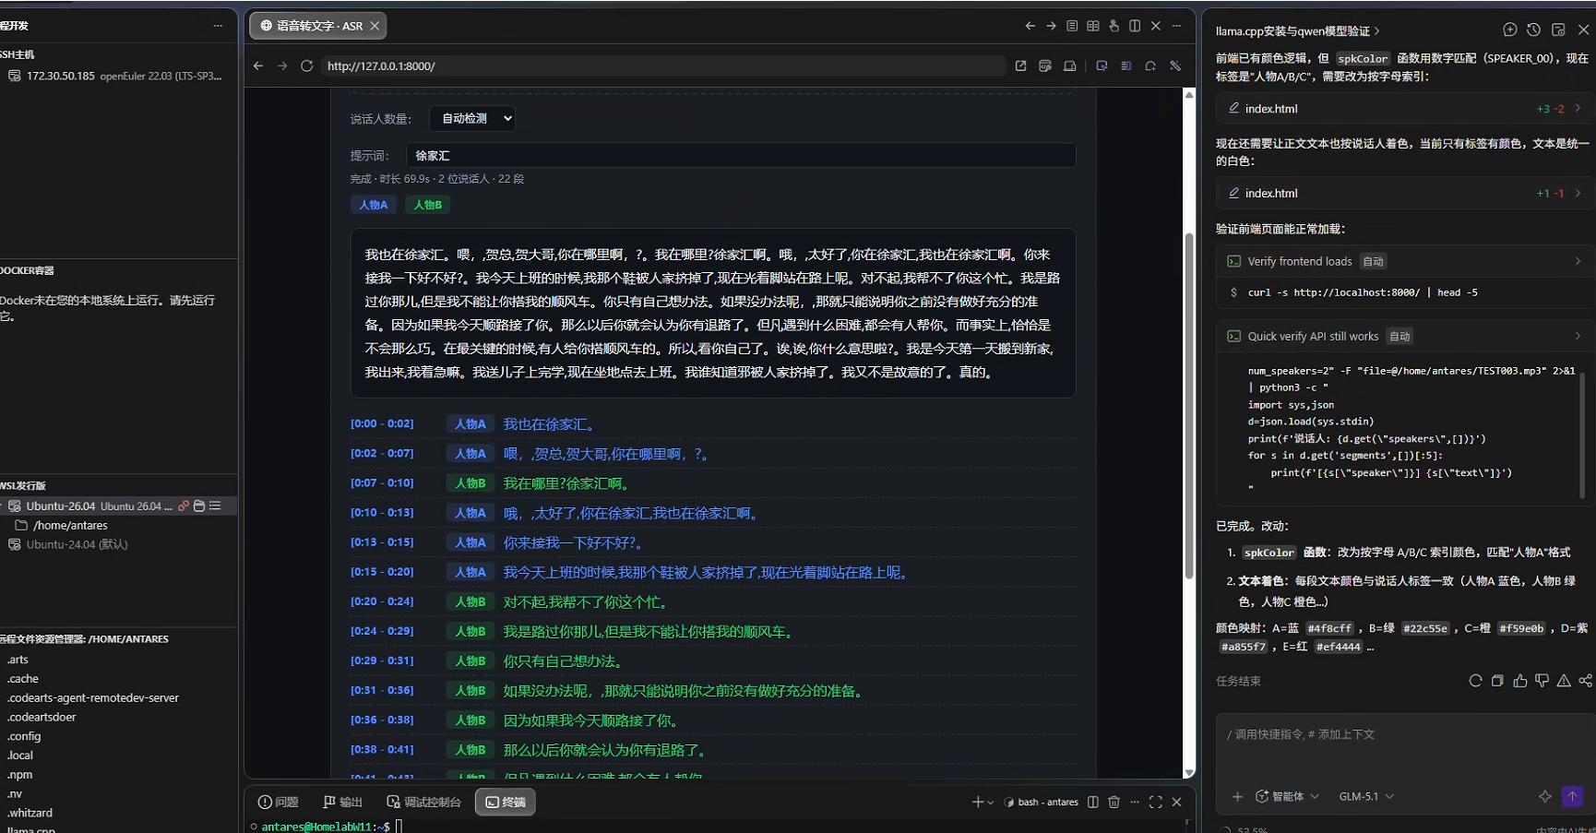This screenshot has height=833, width=1596.
Task: Click the sparkle prompt-enhance icon
Action: tap(1545, 796)
